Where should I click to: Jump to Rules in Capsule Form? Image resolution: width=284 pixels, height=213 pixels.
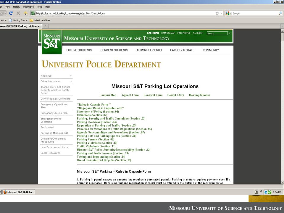pos(94,104)
